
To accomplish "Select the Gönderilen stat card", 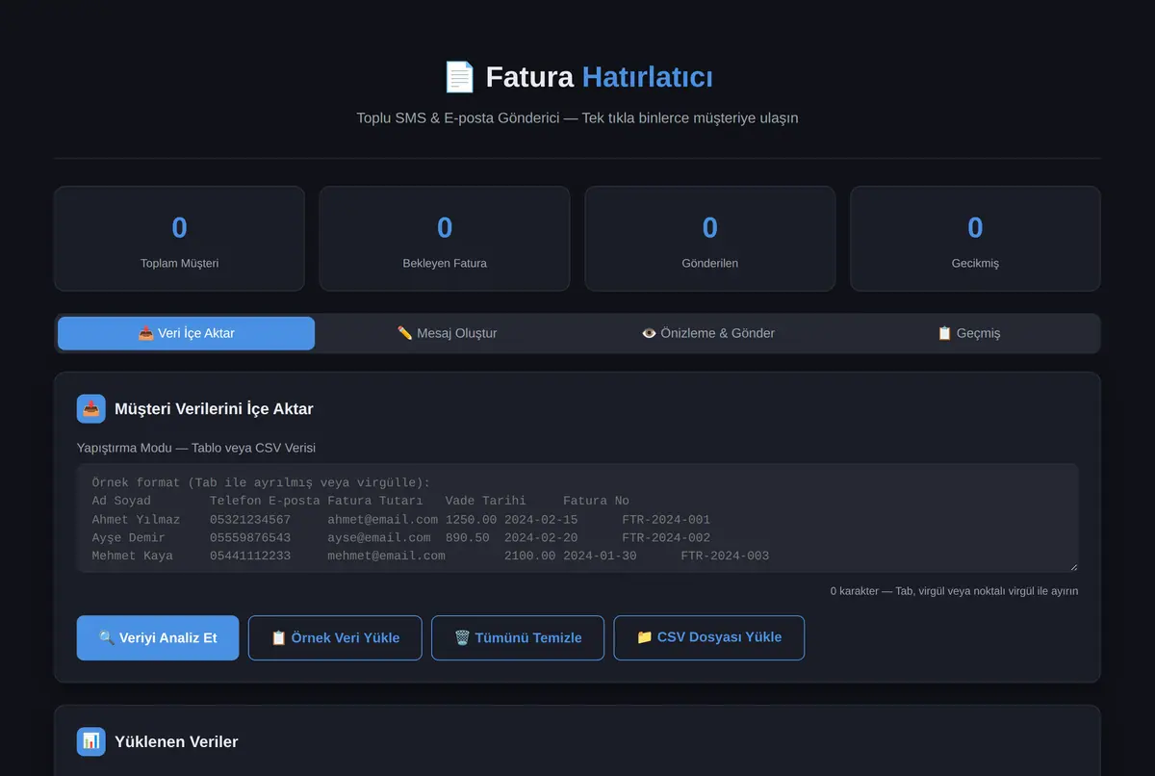I will (710, 239).
